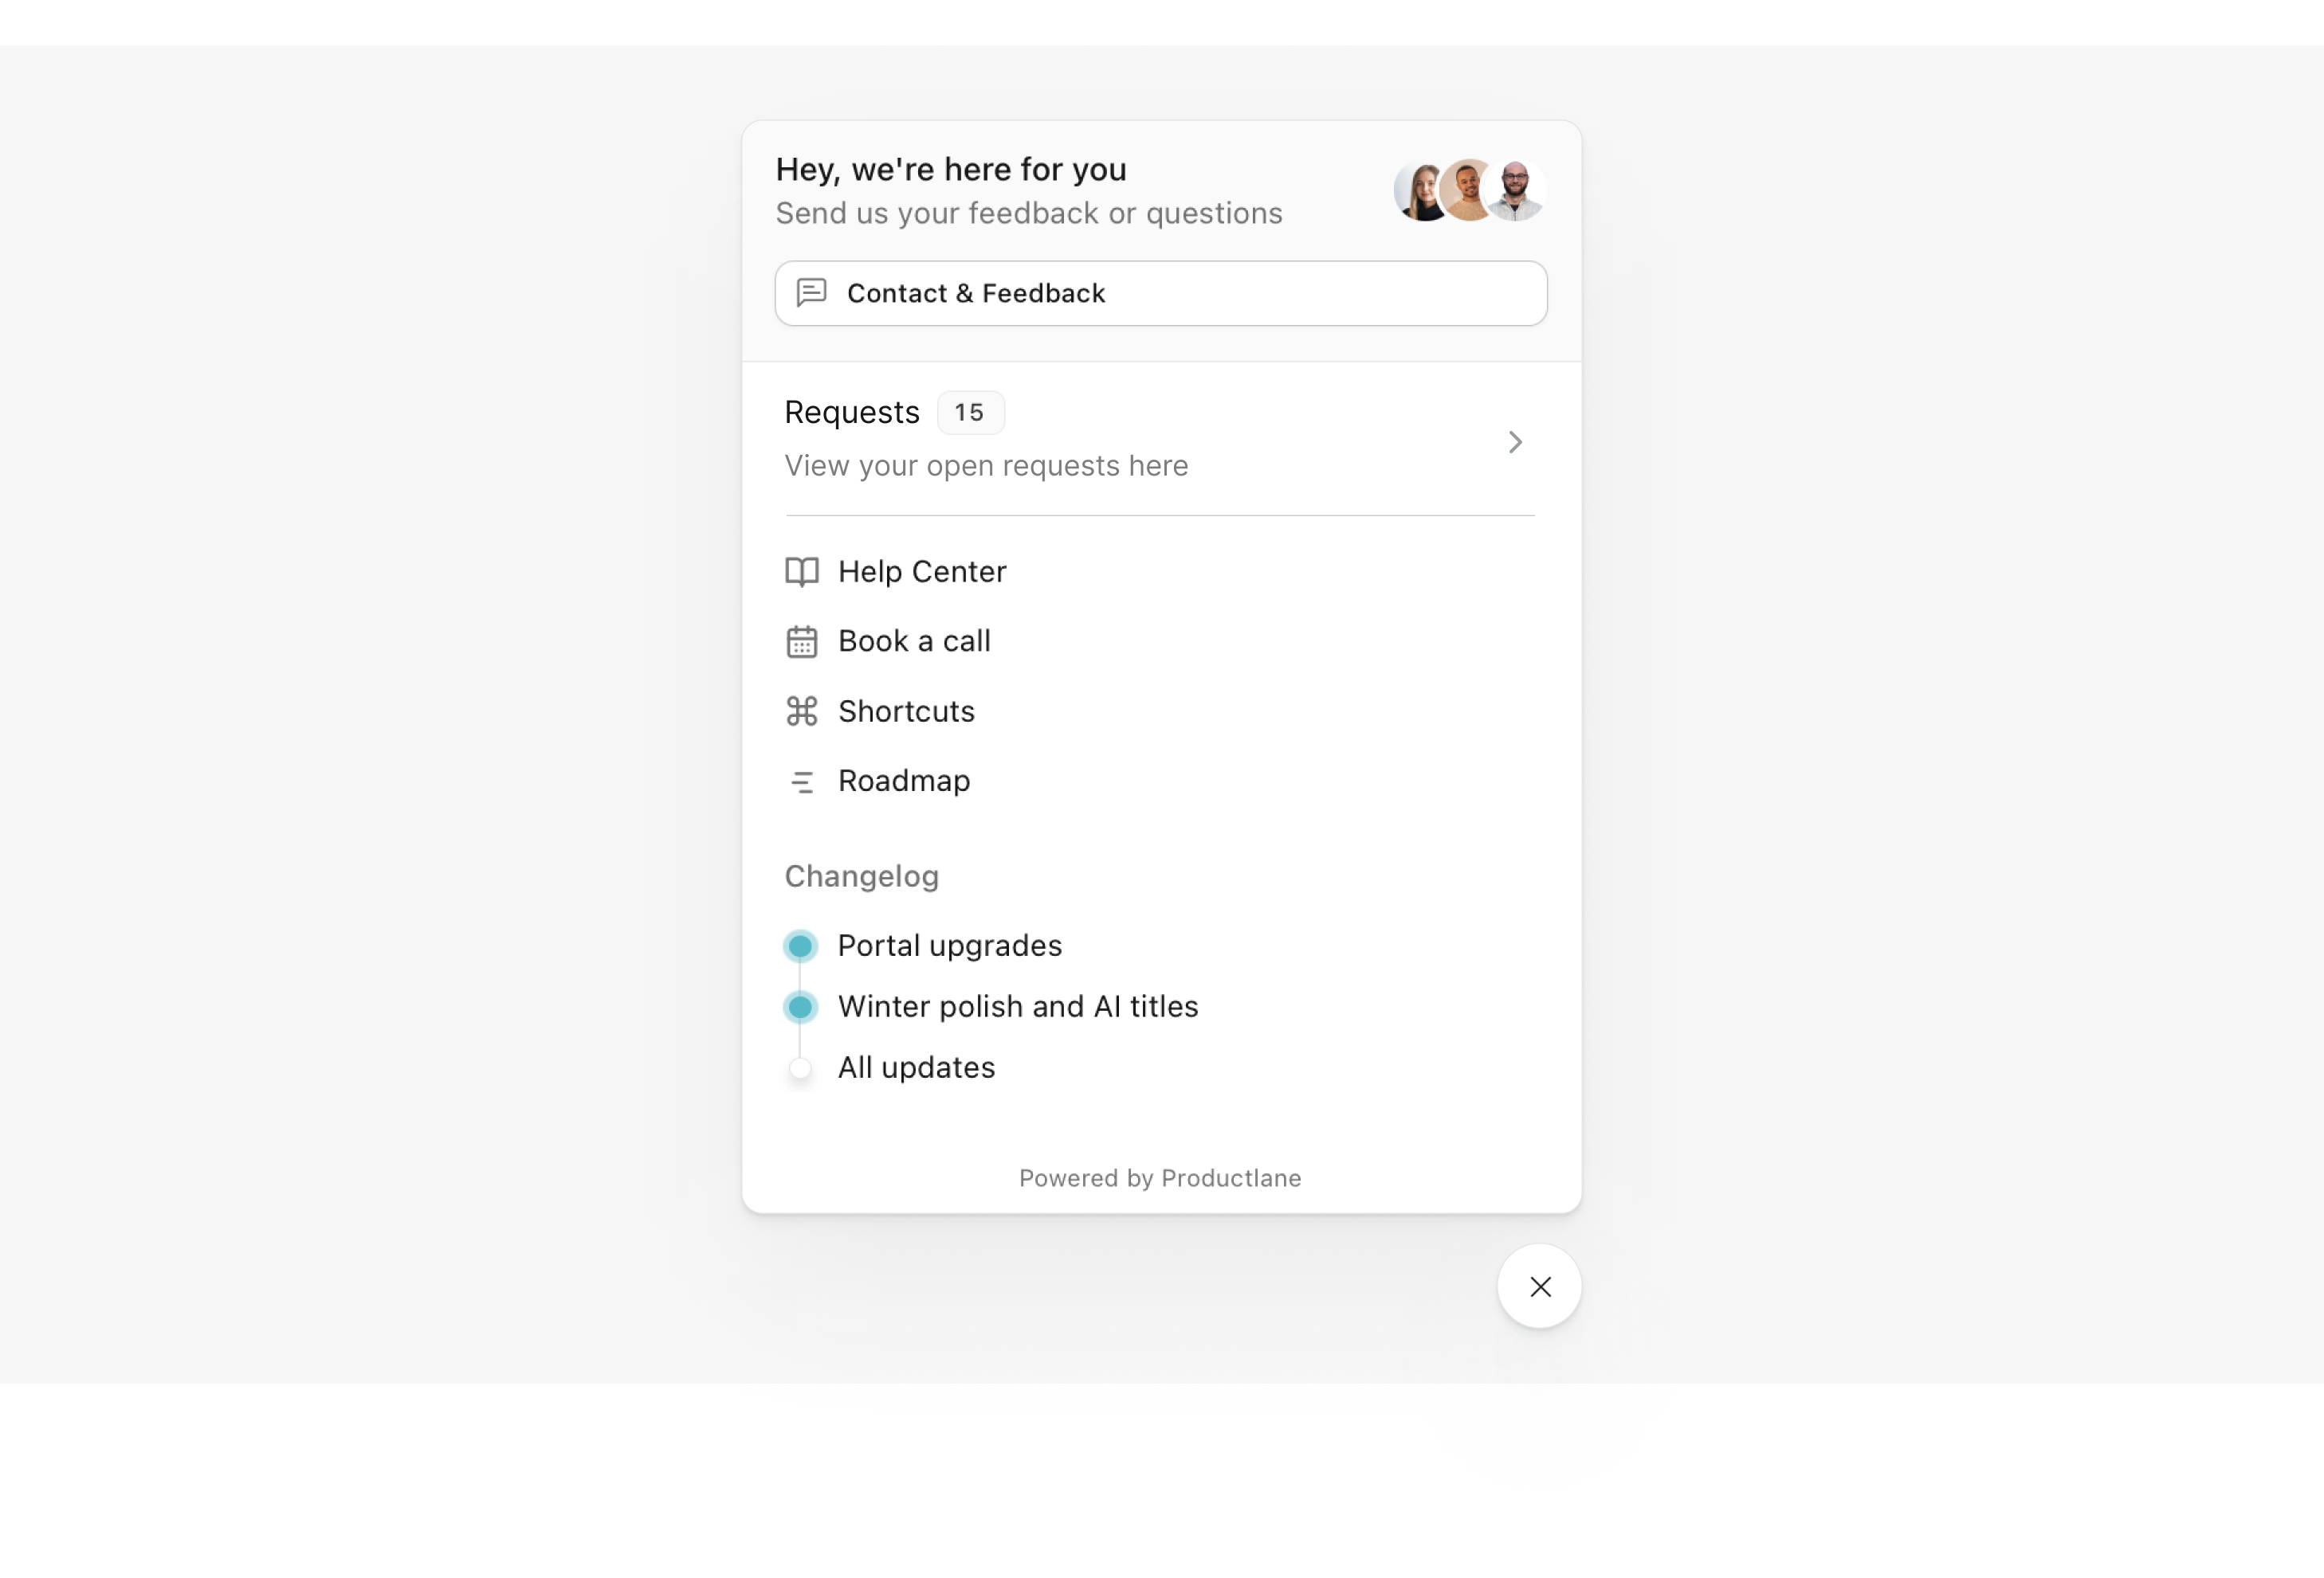Click the teal dot next to Portal upgrades

pyautogui.click(x=800, y=946)
